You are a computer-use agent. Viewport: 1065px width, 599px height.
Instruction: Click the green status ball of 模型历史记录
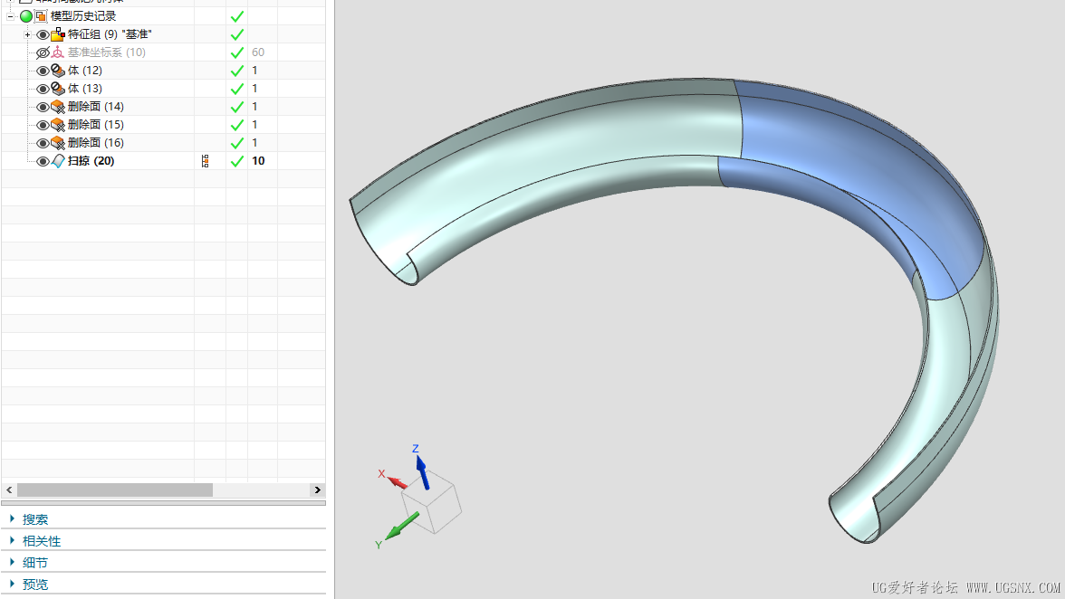[x=25, y=15]
